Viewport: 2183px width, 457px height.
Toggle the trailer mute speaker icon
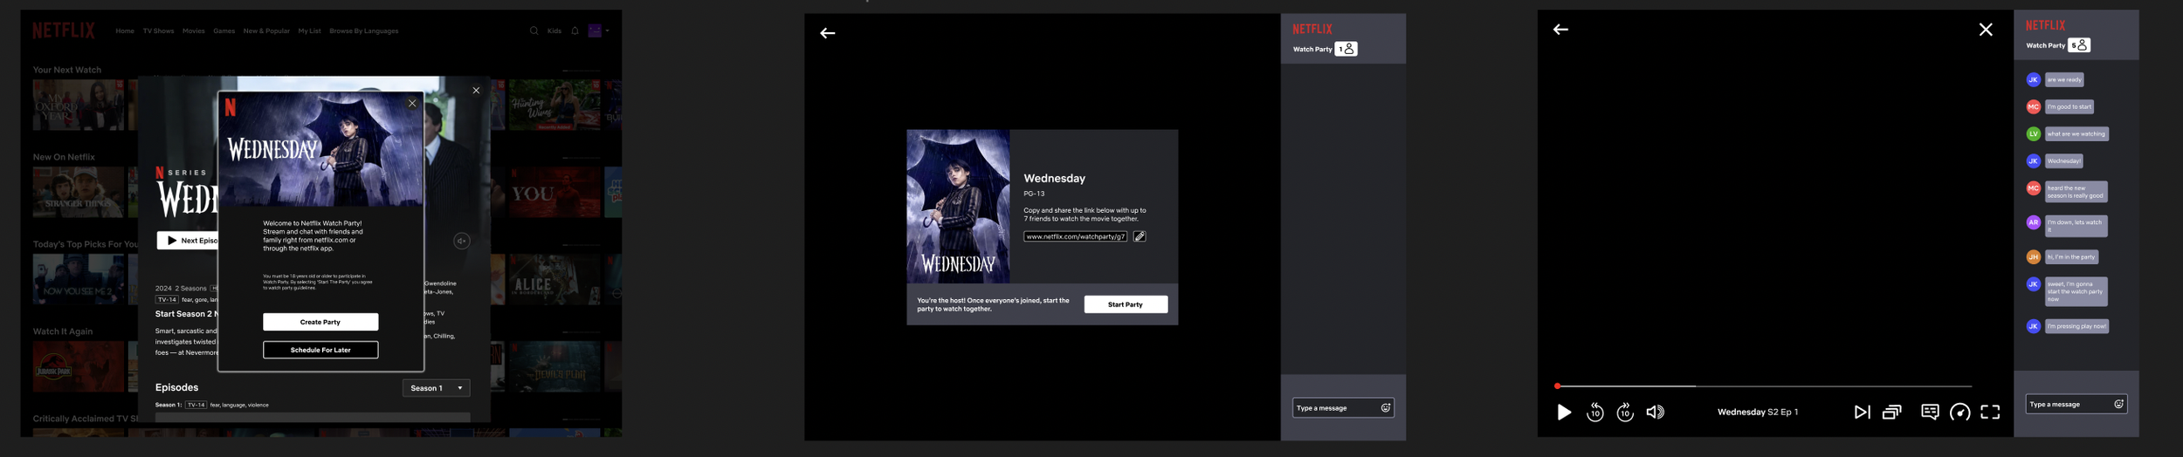click(462, 241)
